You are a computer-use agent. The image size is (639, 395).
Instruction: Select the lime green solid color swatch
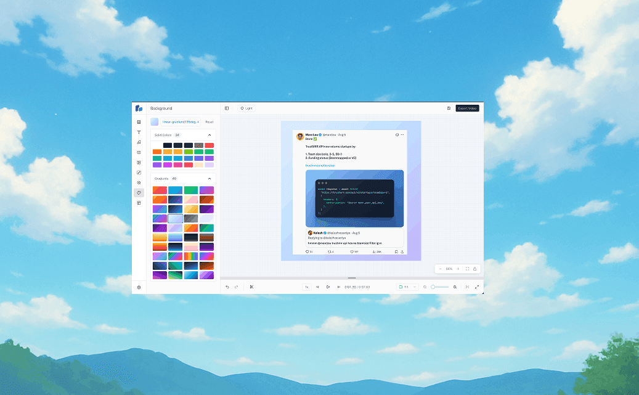coord(189,152)
